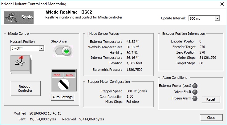227x125 pixels.
Task: Click the Motor Steps value 311261799
Action: pos(208,58)
